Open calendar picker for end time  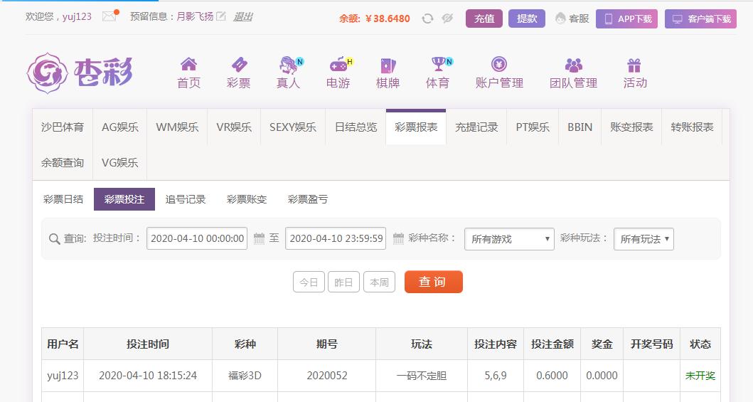click(x=398, y=238)
